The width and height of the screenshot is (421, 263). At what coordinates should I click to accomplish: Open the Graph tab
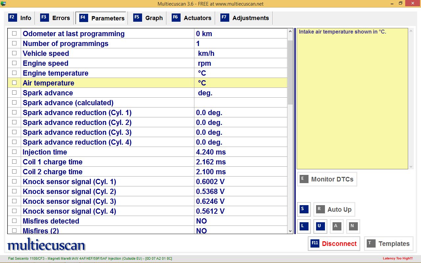point(148,18)
